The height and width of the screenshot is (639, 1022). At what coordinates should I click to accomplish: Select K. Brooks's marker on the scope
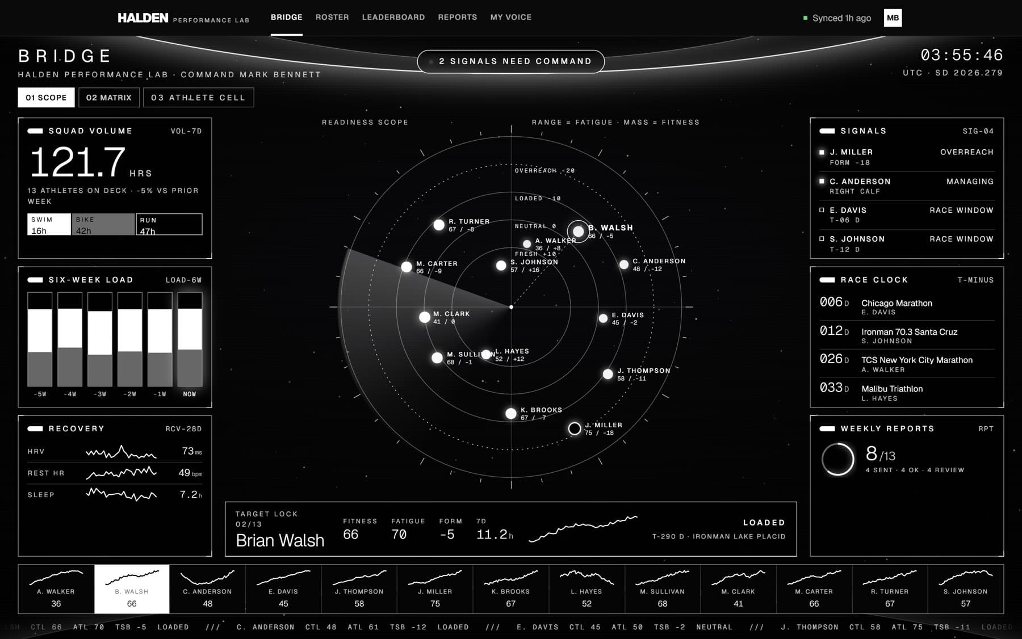click(x=511, y=414)
